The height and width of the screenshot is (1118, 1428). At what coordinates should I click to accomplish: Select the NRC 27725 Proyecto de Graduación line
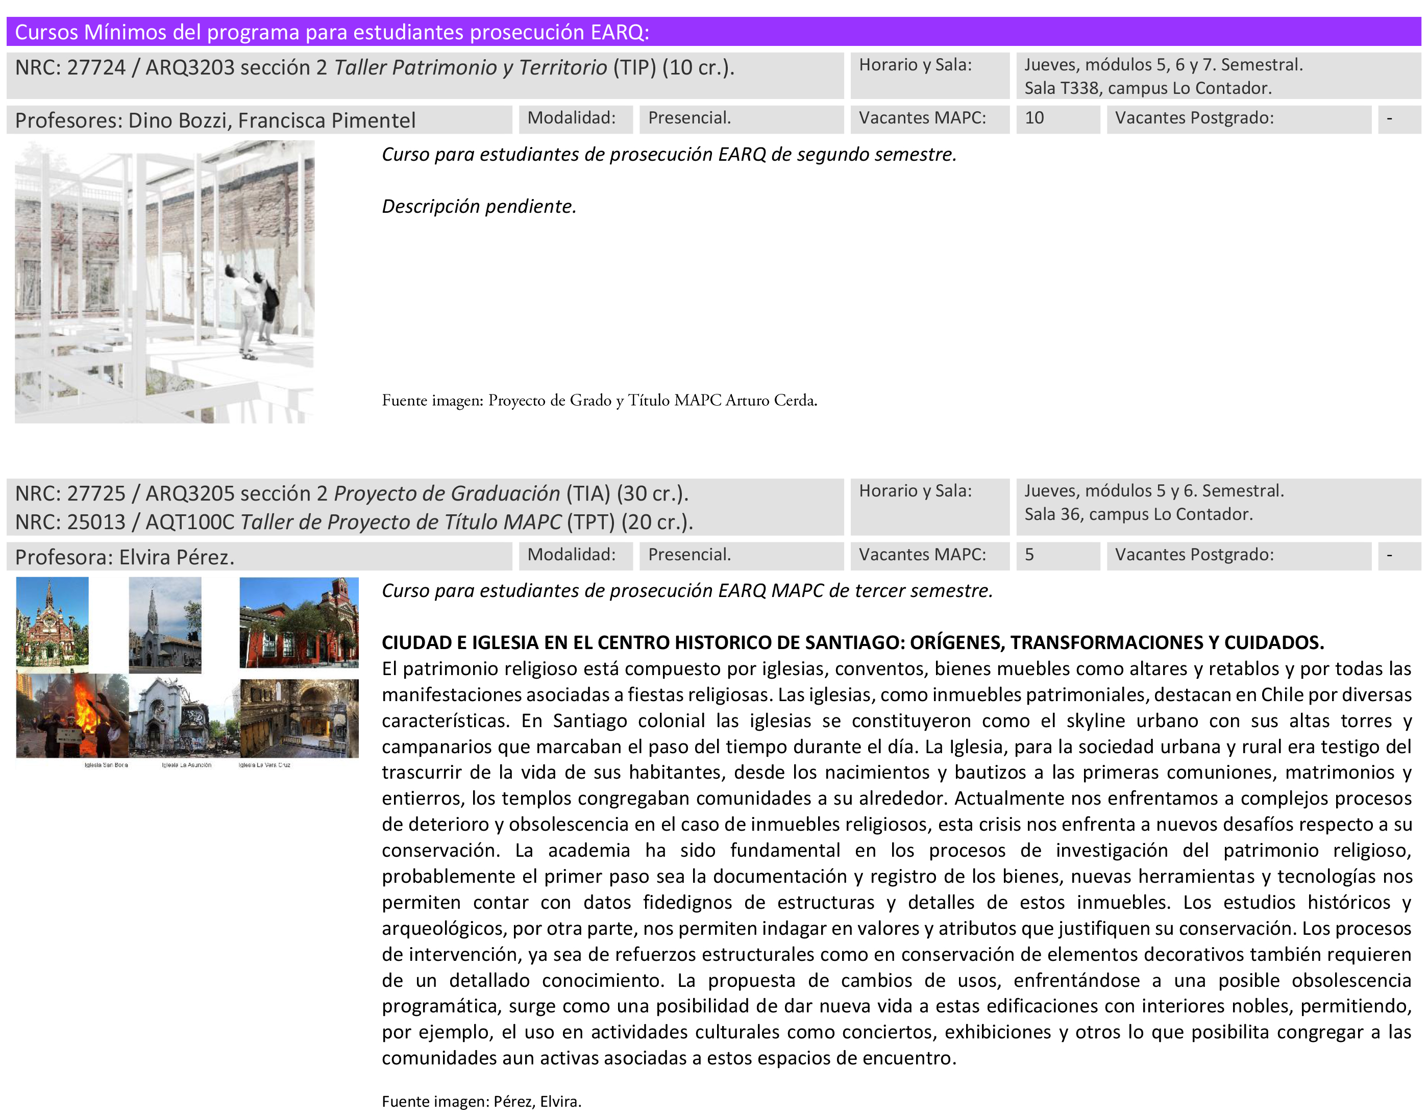pos(352,493)
